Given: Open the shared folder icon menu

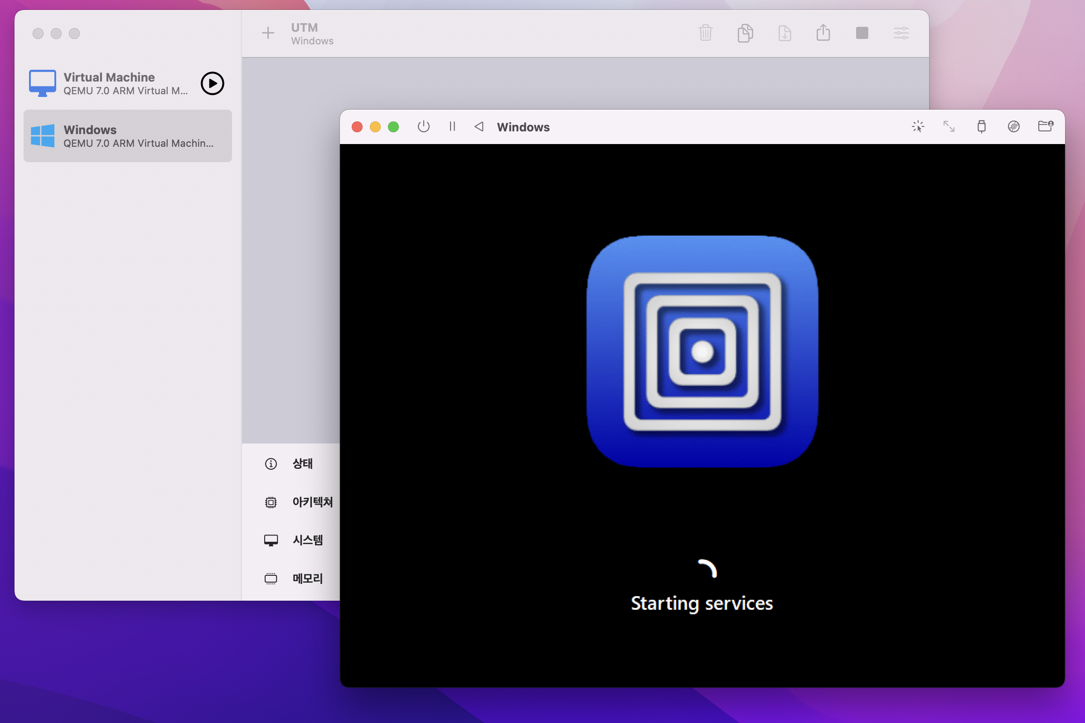Looking at the screenshot, I should coord(1045,126).
